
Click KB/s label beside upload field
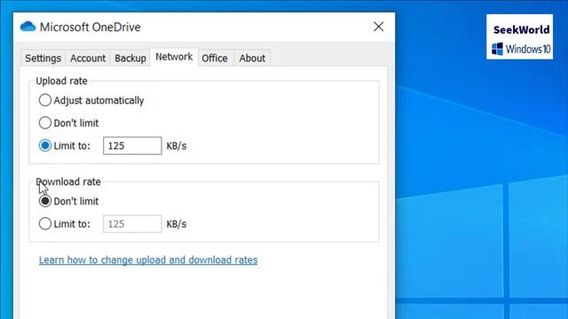click(177, 145)
